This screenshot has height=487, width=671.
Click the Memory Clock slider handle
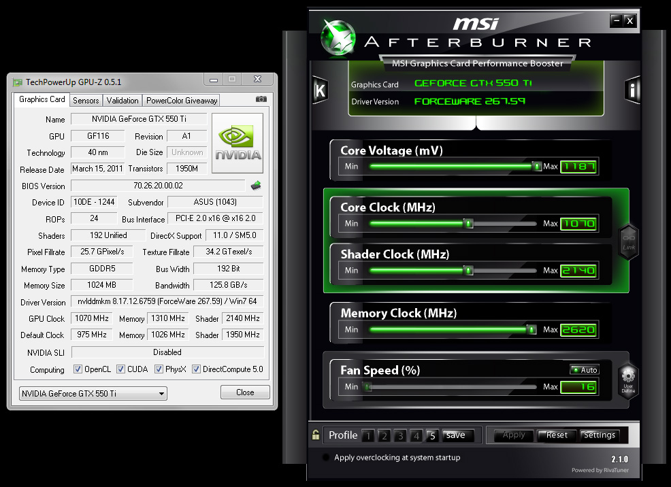coord(531,330)
